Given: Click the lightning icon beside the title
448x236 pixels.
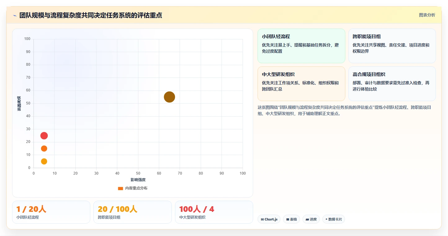Looking at the screenshot, I should point(15,15).
